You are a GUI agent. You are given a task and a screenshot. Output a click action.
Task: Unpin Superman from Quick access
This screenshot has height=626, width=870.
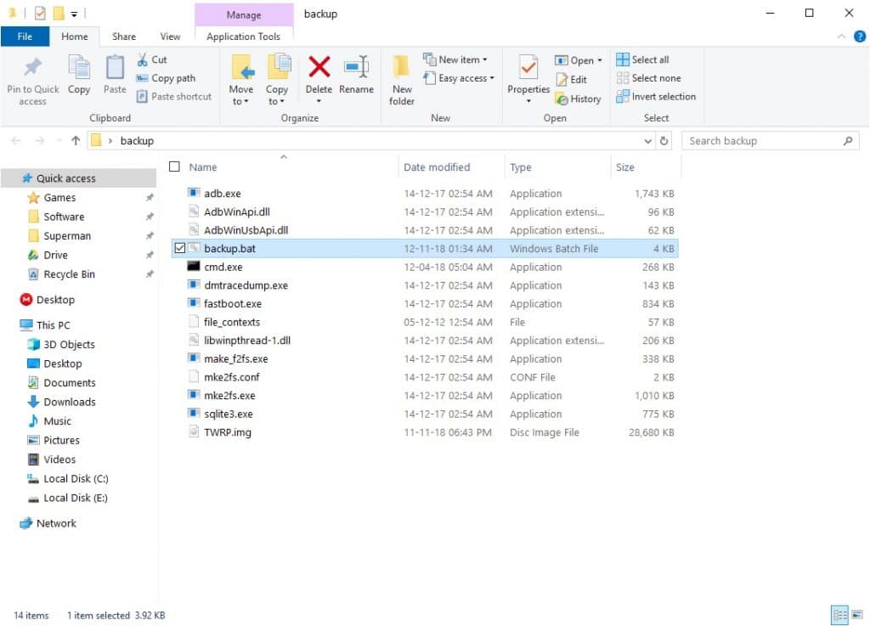[150, 235]
